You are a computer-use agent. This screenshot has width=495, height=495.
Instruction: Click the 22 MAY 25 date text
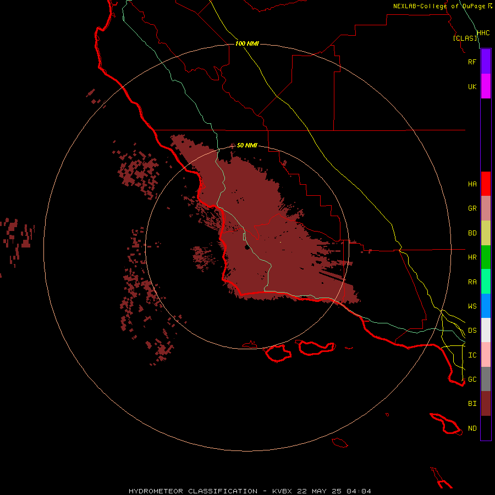tap(319, 491)
